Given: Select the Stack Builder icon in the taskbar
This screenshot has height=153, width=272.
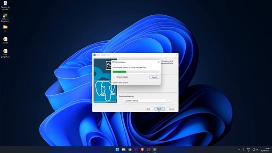Looking at the screenshot, I should click(x=155, y=150).
